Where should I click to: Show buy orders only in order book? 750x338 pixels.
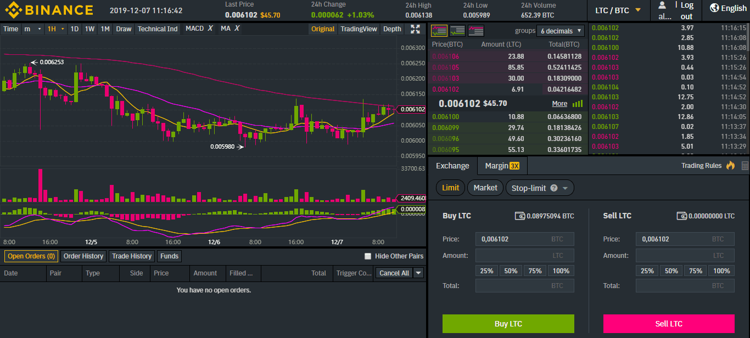[457, 31]
